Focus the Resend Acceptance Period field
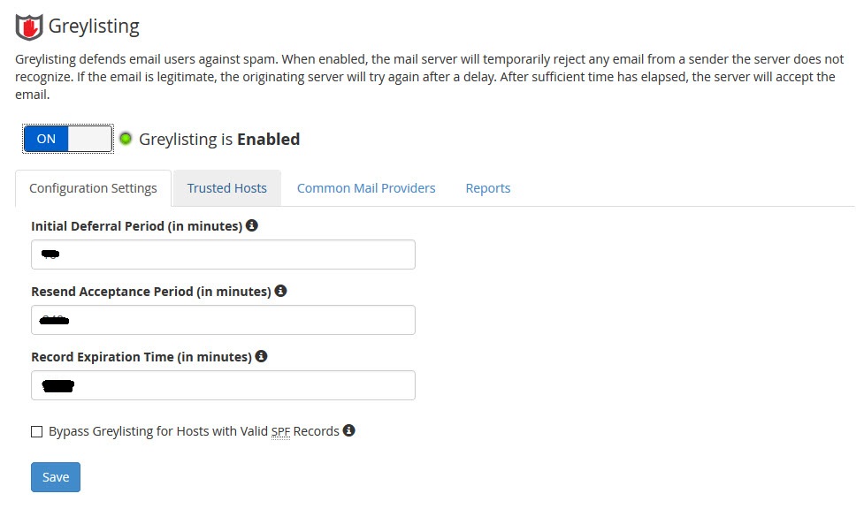864x509 pixels. (x=223, y=320)
